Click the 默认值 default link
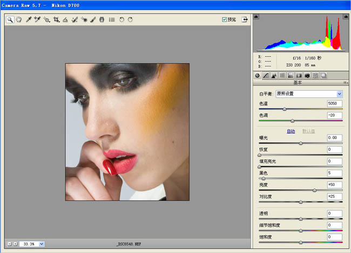The image size is (351, 253). pos(308,131)
